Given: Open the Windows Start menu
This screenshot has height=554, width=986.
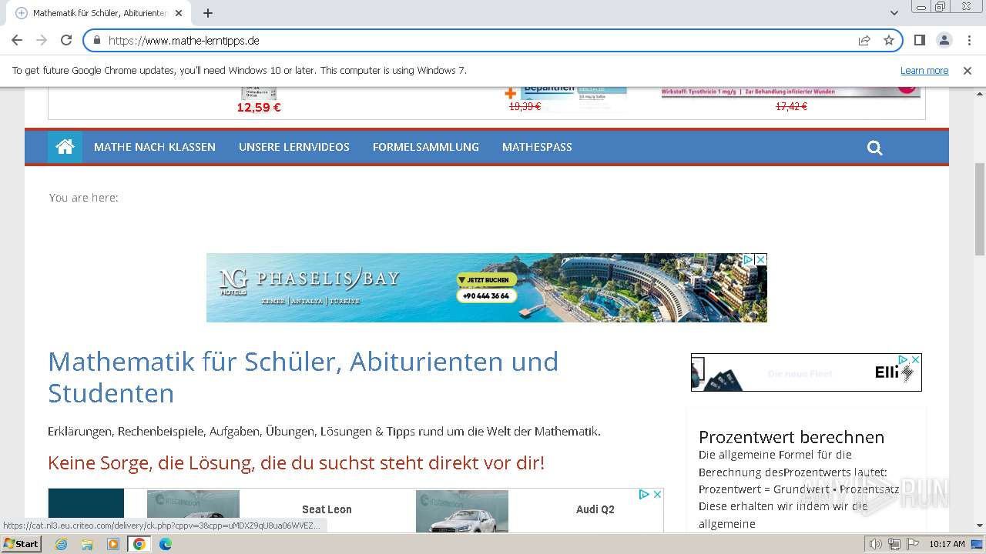Looking at the screenshot, I should click(x=21, y=544).
